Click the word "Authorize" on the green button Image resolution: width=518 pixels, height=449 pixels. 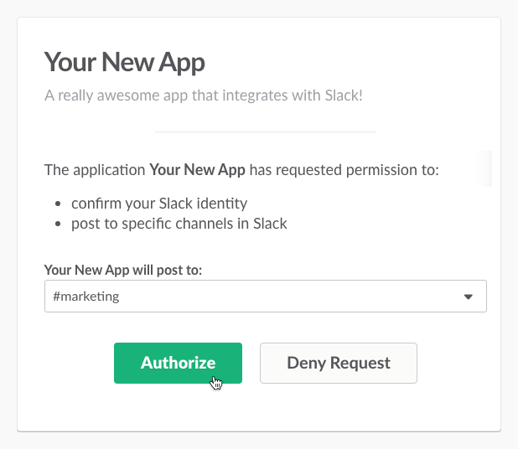coord(178,363)
